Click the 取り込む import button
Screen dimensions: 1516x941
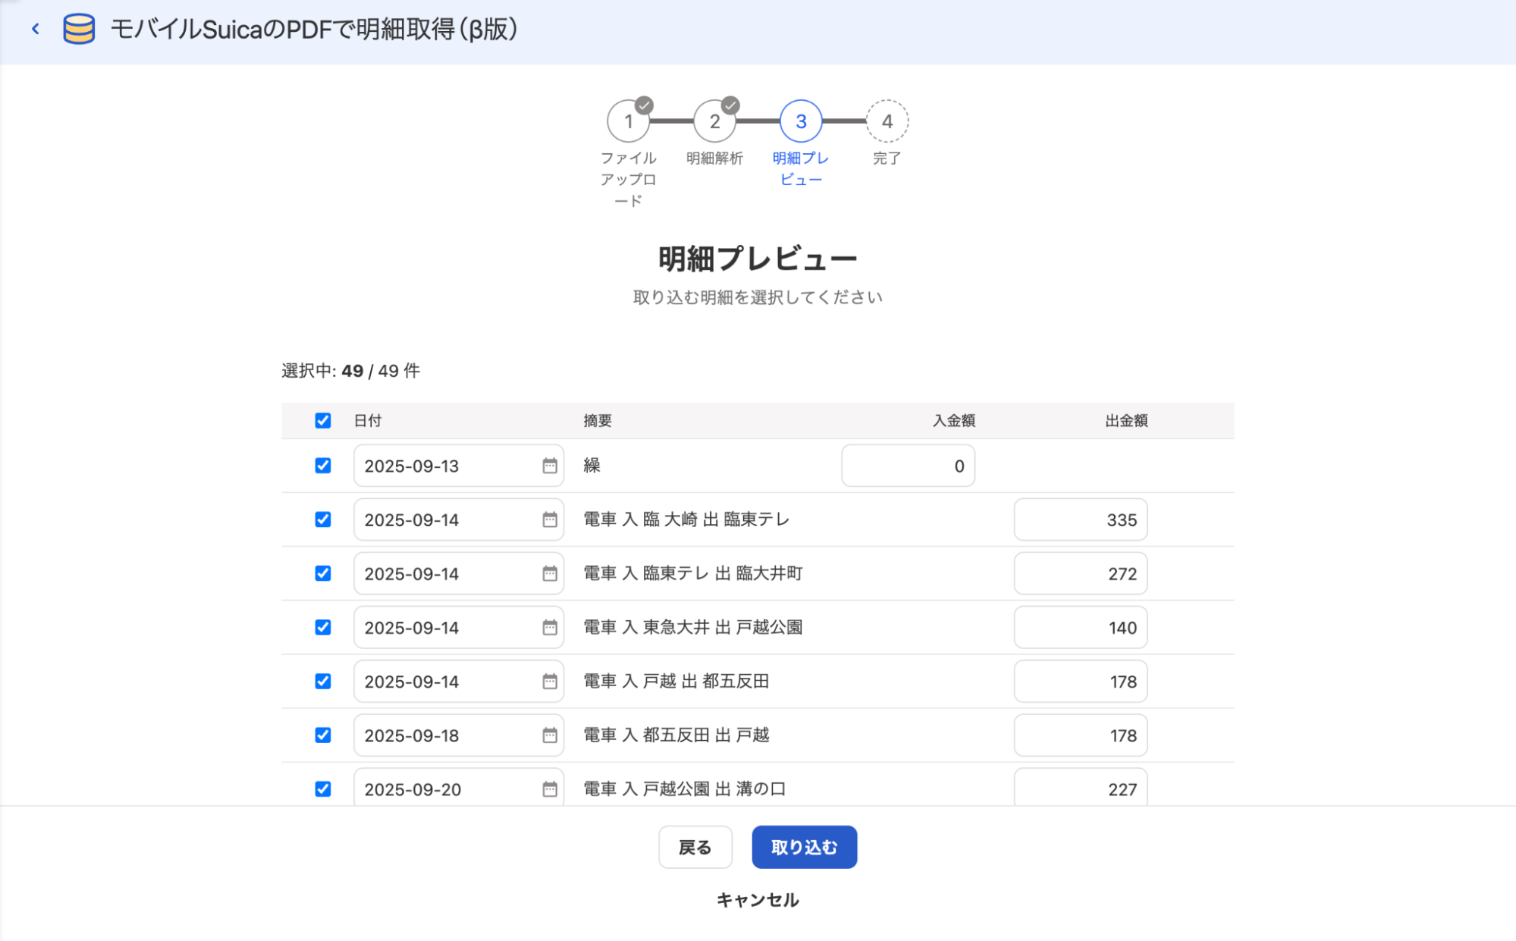804,847
